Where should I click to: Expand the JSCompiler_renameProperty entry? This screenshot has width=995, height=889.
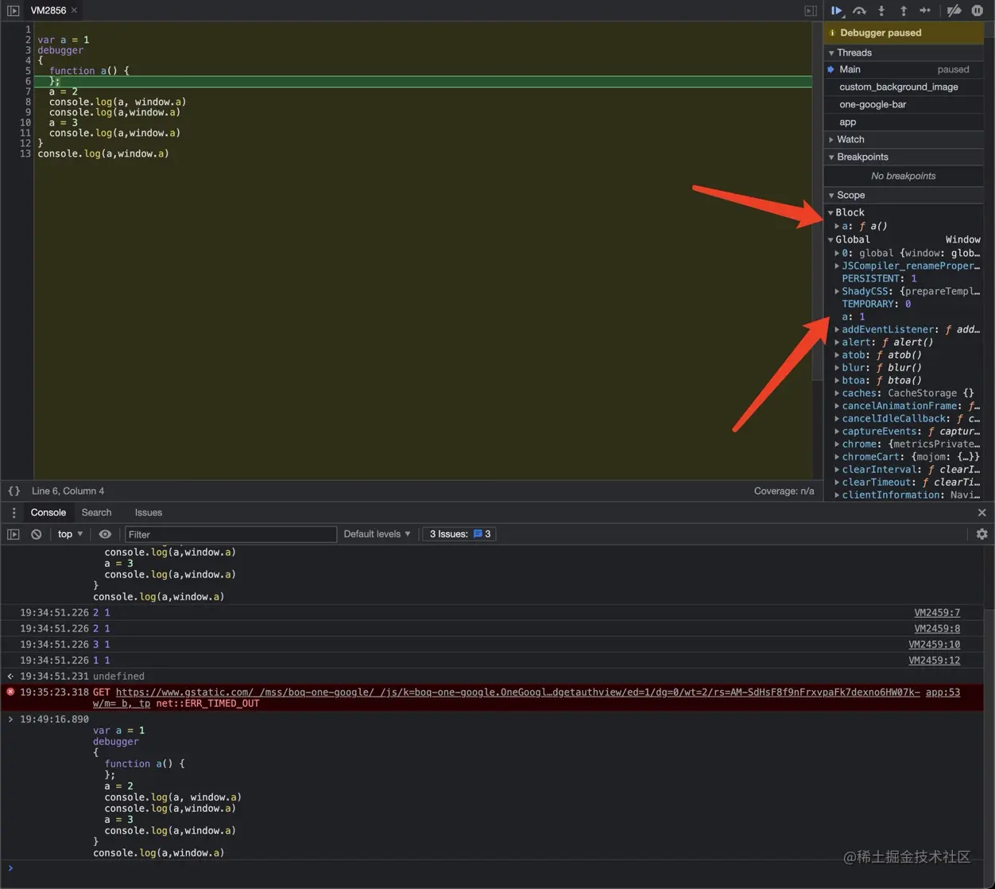coord(837,266)
